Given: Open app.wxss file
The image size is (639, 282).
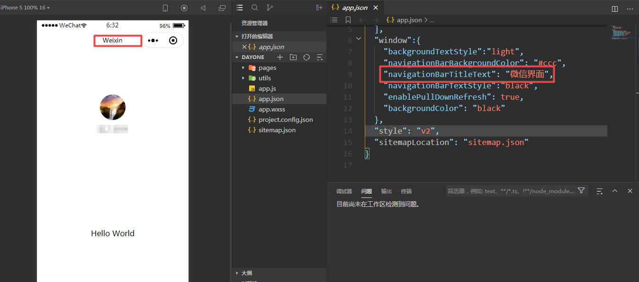Looking at the screenshot, I should pyautogui.click(x=272, y=109).
